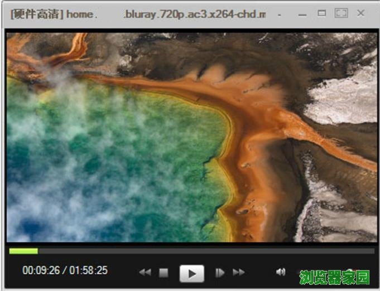Click the fast-forward double-arrow icon
The width and height of the screenshot is (380, 291).
click(x=239, y=273)
